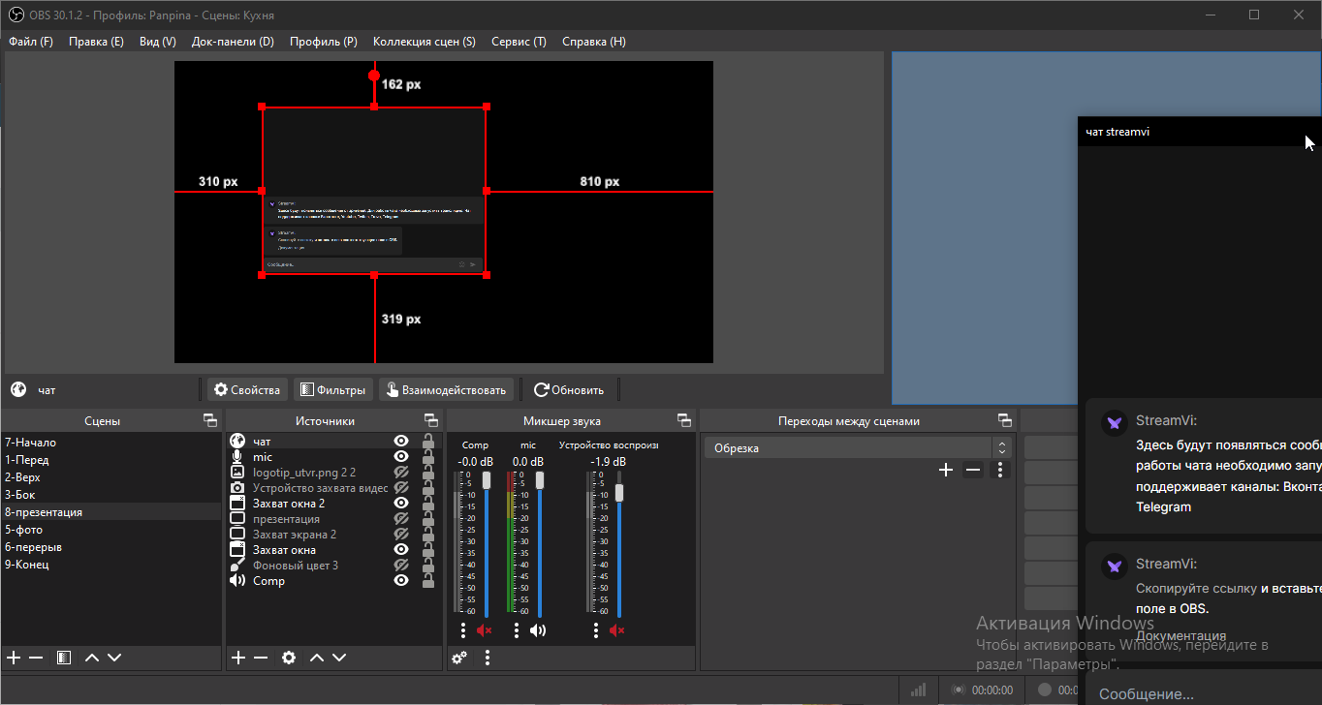The width and height of the screenshot is (1322, 705).
Task: Mute the mic audio channel speaker
Action: (538, 630)
